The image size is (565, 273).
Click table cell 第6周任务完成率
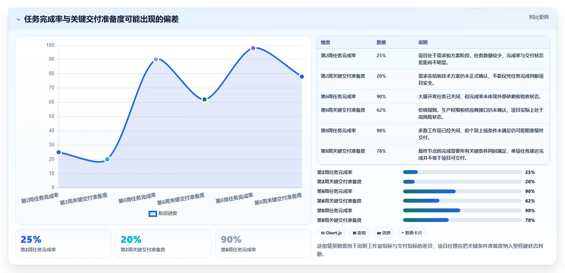coord(339,97)
